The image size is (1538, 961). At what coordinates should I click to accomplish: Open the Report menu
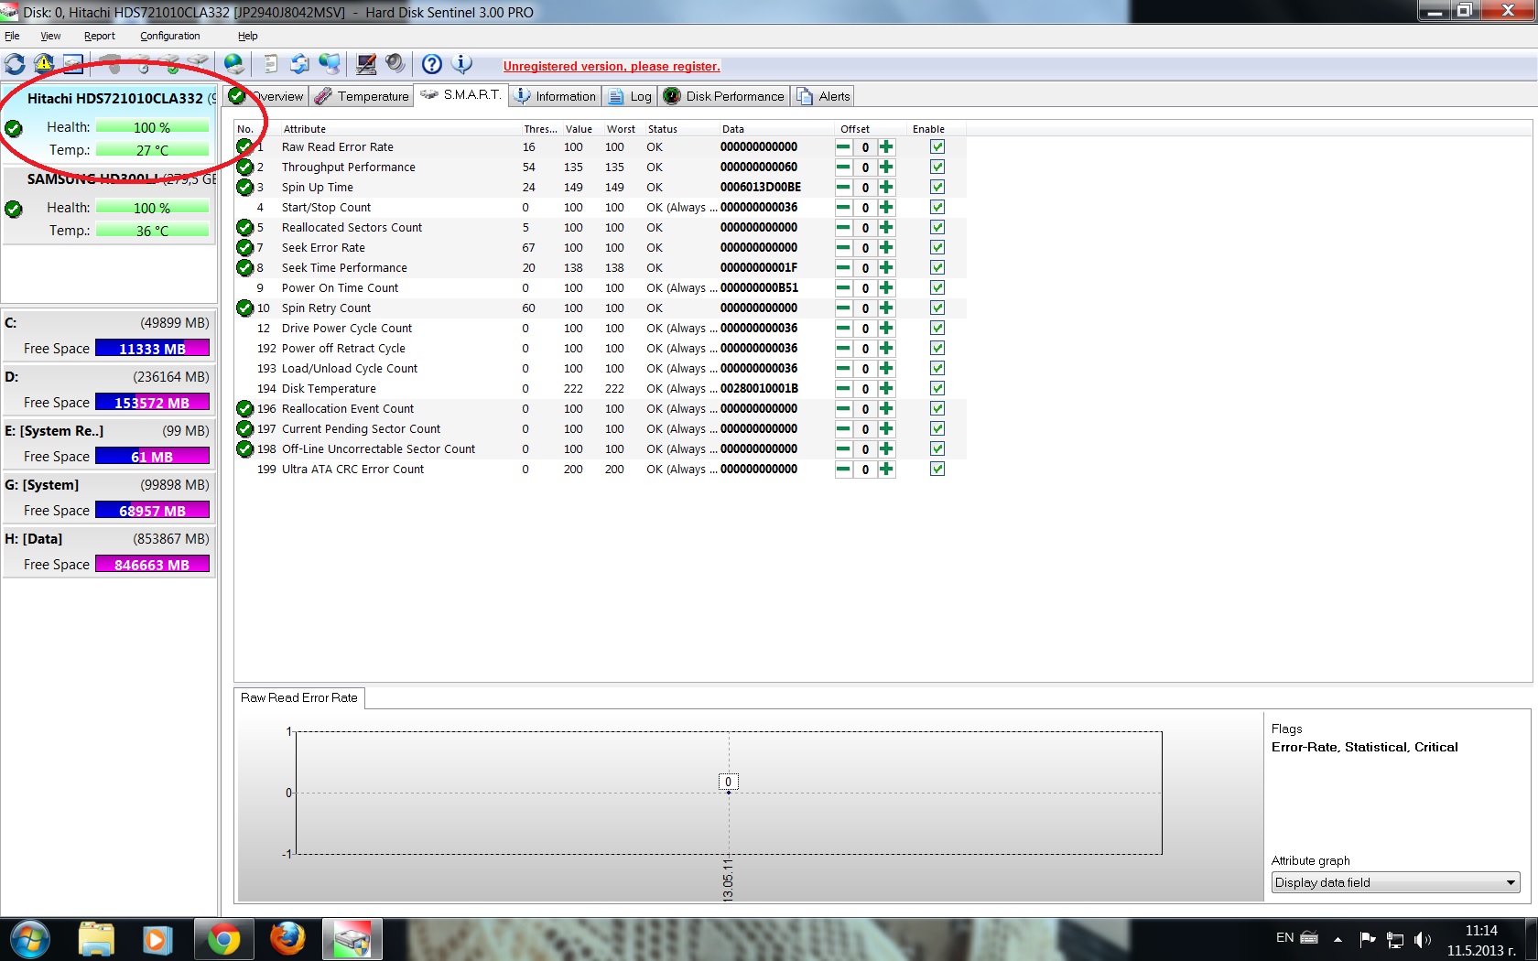pyautogui.click(x=99, y=36)
